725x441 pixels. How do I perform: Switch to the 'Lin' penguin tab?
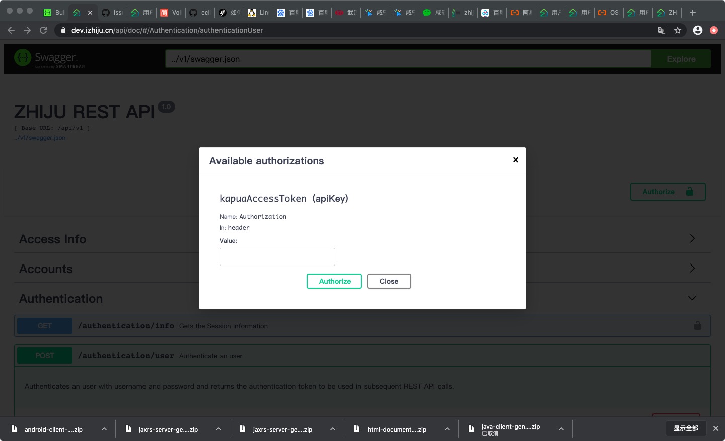point(258,13)
